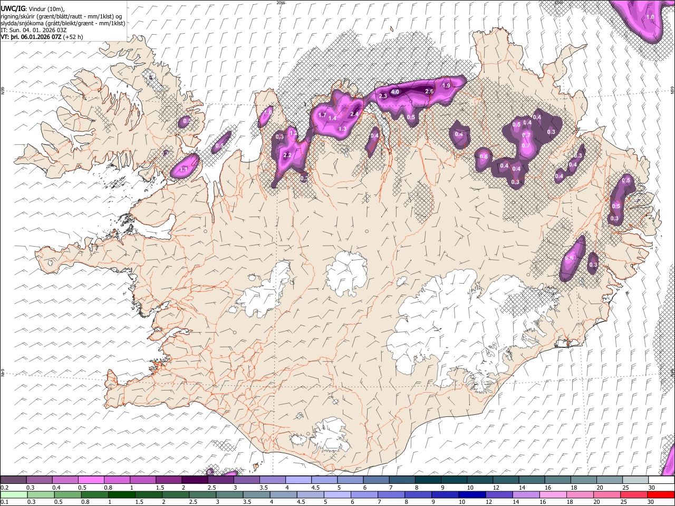The width and height of the screenshot is (675, 506).
Task: Click the 2.4 precipitation value on the map
Action: 354,114
